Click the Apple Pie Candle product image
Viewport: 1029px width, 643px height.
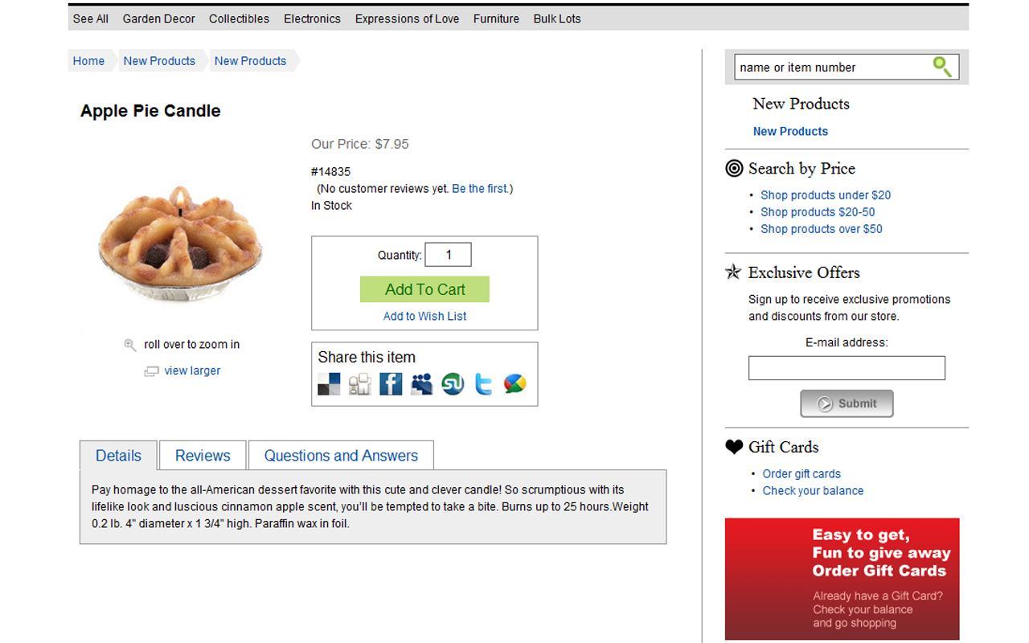point(180,243)
